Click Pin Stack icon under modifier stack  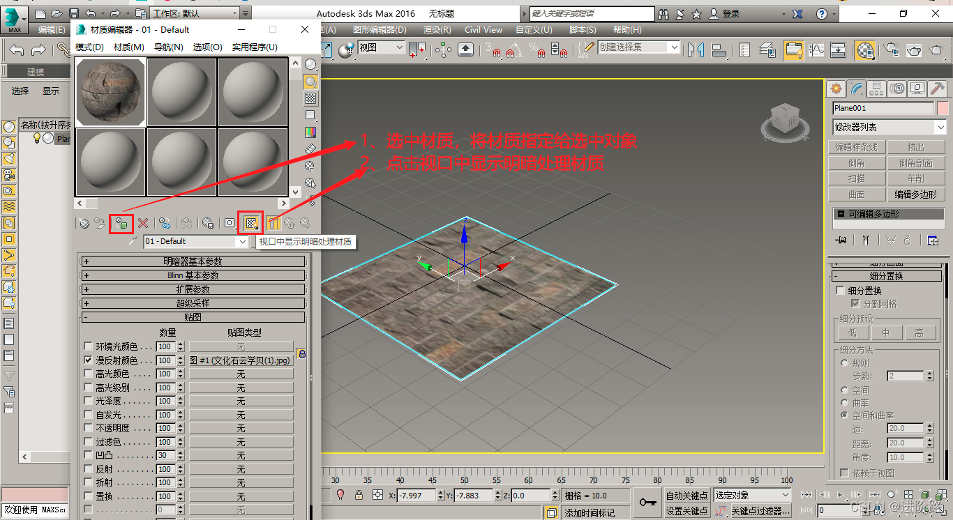point(840,240)
